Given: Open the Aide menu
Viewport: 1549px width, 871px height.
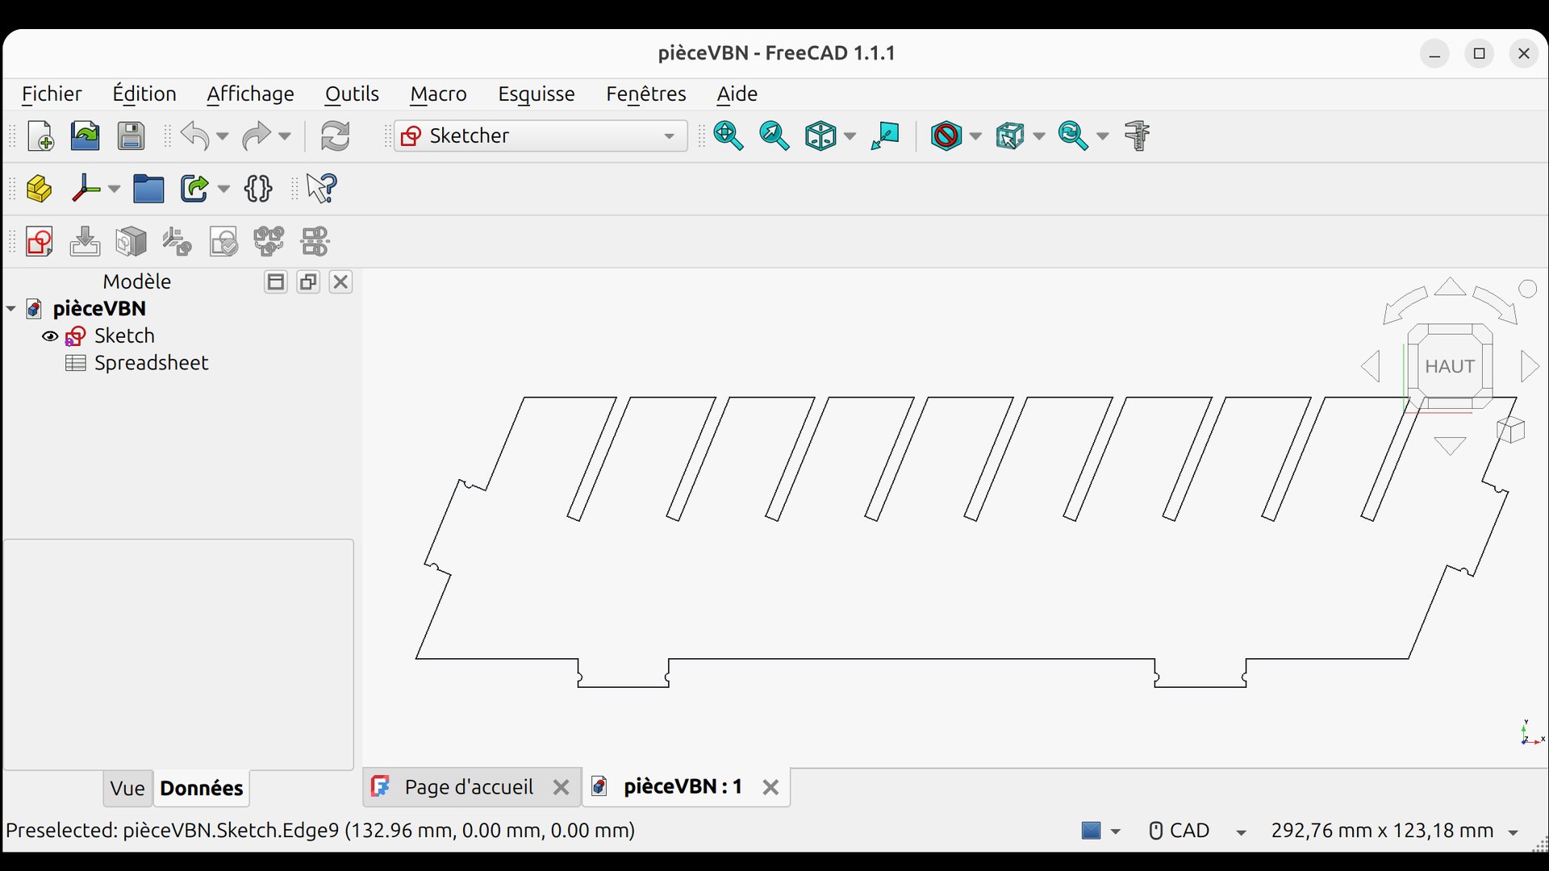Looking at the screenshot, I should coord(737,94).
